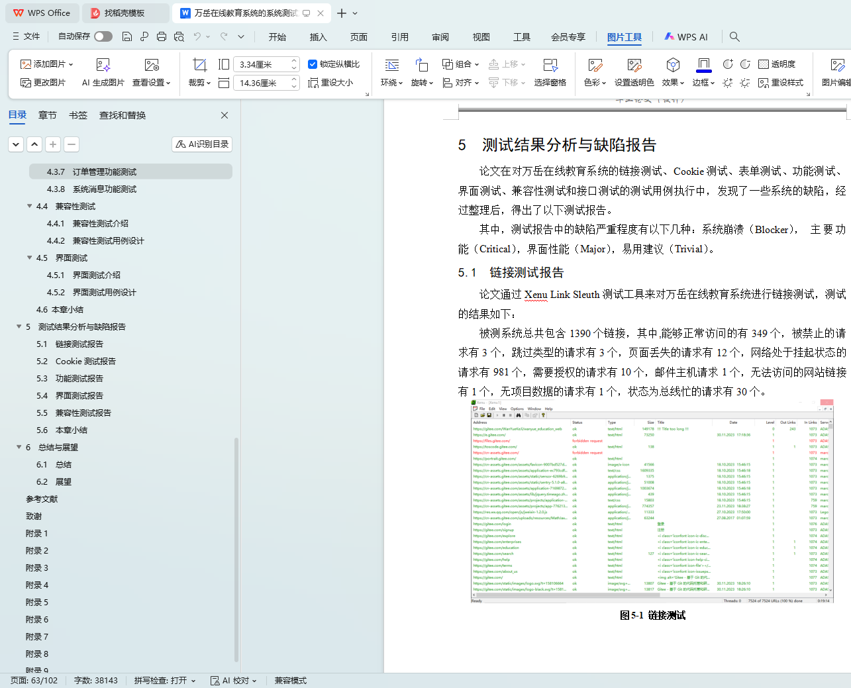
Task: Click the Crop (裁剪) tool icon
Action: (x=199, y=65)
